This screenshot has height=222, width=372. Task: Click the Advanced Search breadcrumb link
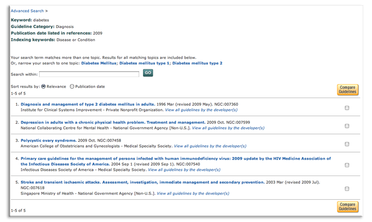27,10
